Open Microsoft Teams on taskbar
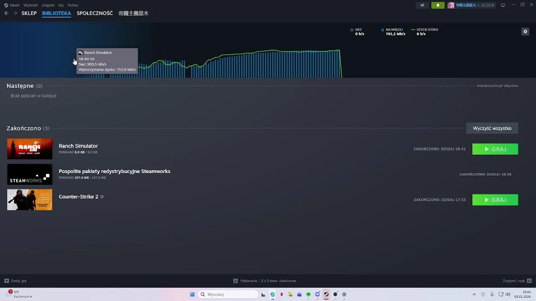536x301 pixels. pyautogui.click(x=299, y=294)
